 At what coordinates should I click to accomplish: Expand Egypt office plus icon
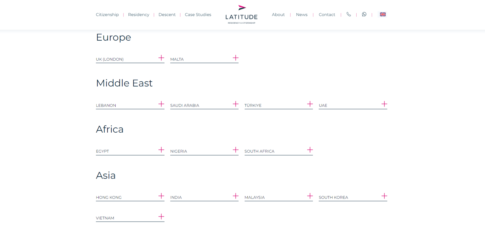(161, 150)
